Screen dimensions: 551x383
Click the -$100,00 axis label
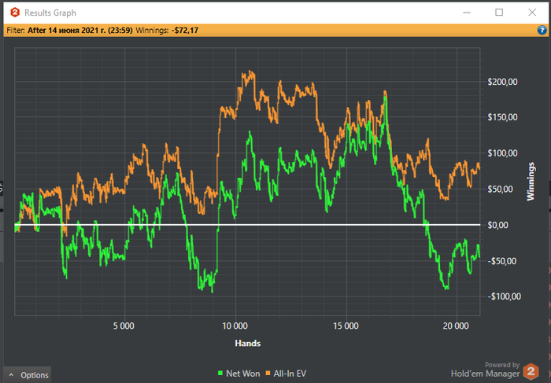point(504,296)
